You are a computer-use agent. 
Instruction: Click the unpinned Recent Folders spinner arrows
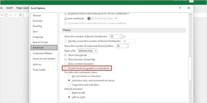click(127, 46)
